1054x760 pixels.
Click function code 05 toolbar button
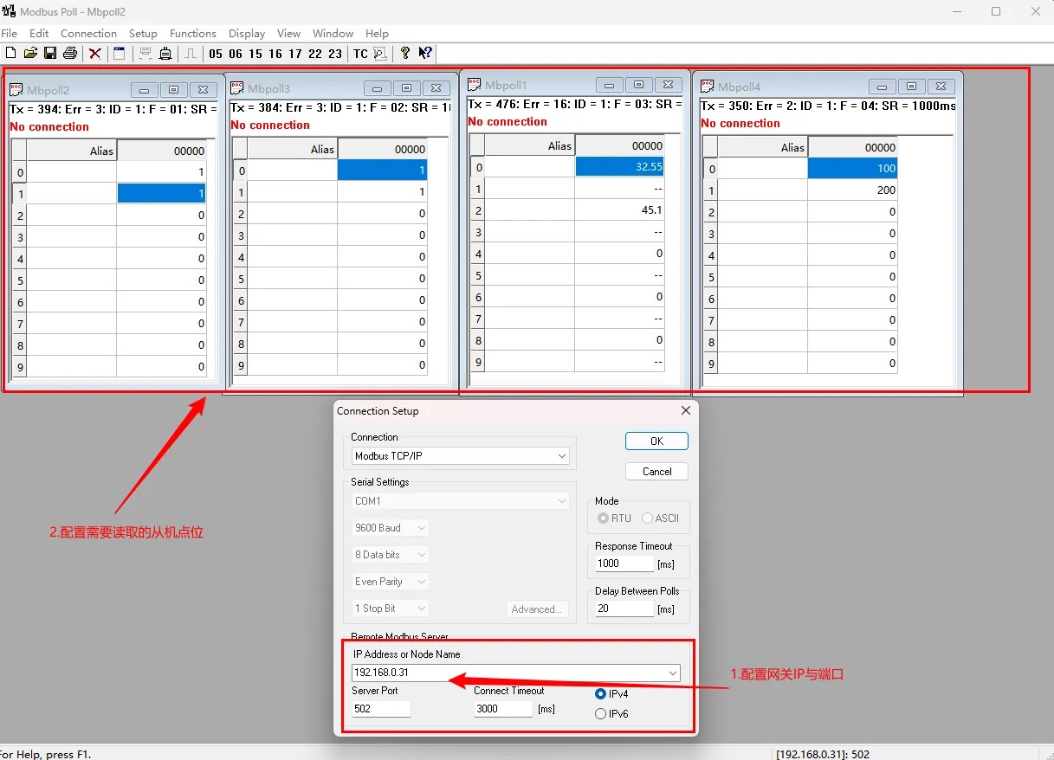pyautogui.click(x=216, y=54)
